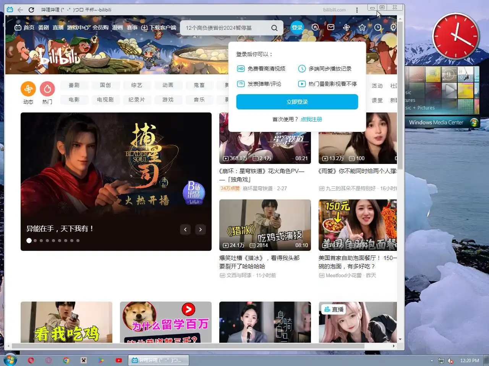This screenshot has height=366, width=489.
Task: Click the 免费看高清视频 HD icon
Action: [x=241, y=69]
